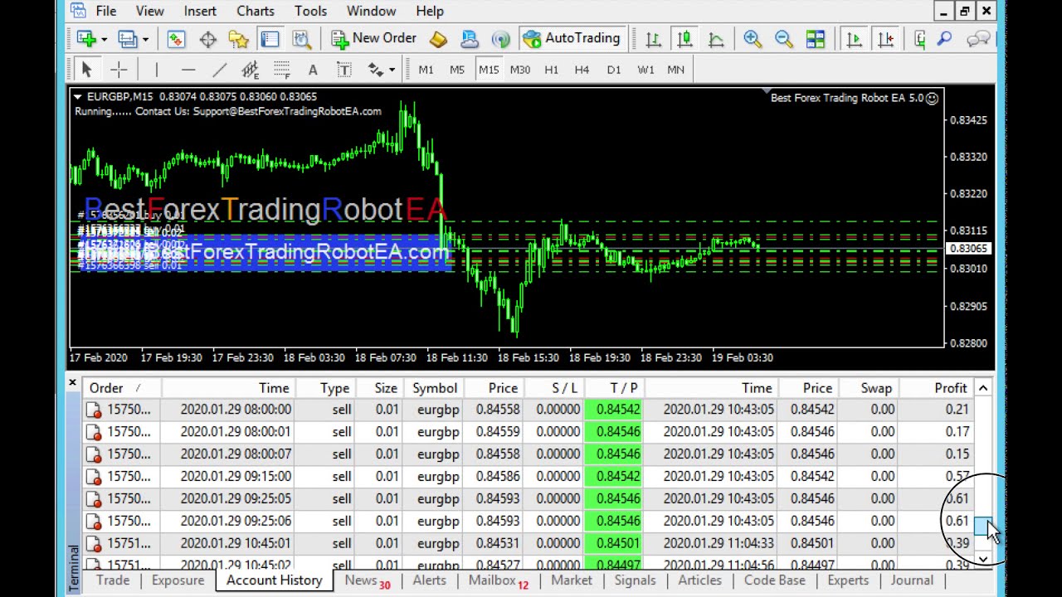
Task: Select the trendline drawing tool
Action: [219, 70]
